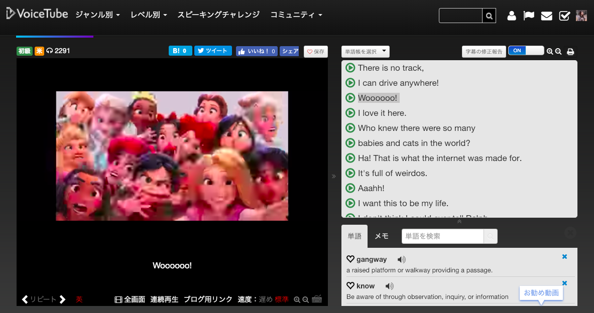
Task: Open the user profile icon
Action: tap(512, 16)
